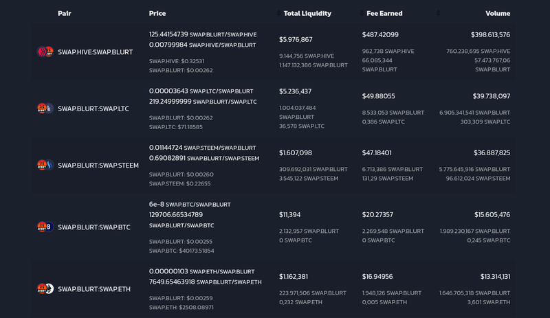Open the SWAP.BLURT:SWAP.BTC pair name link
Screen dimensions: 550x318
coord(93,227)
